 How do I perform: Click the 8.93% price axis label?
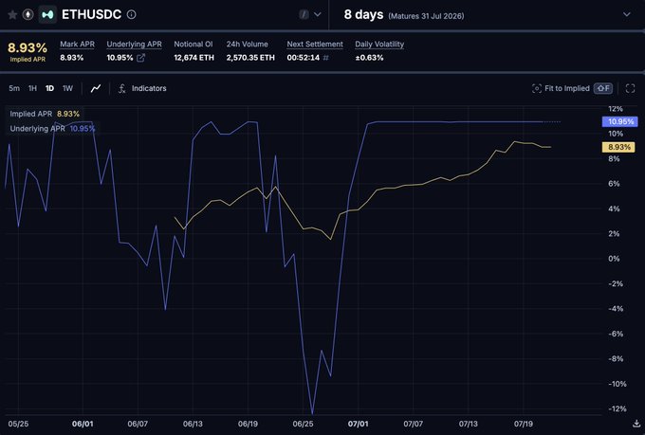[x=618, y=147]
